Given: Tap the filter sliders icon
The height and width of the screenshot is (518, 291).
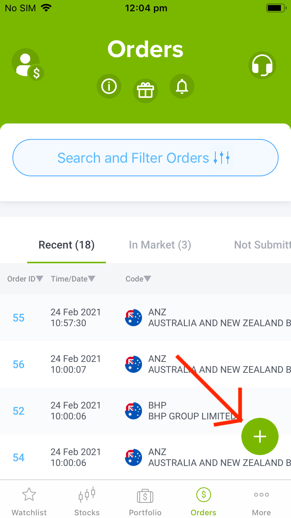Looking at the screenshot, I should [x=222, y=158].
